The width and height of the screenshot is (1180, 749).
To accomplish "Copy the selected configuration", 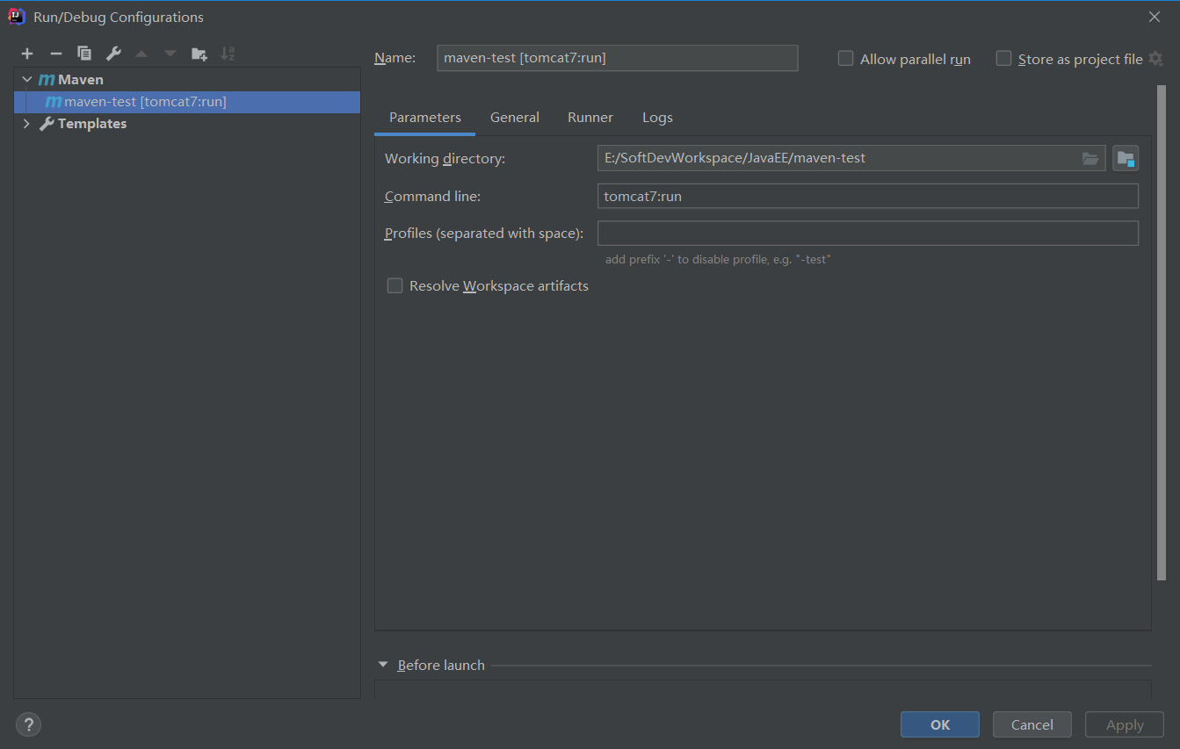I will (x=84, y=54).
